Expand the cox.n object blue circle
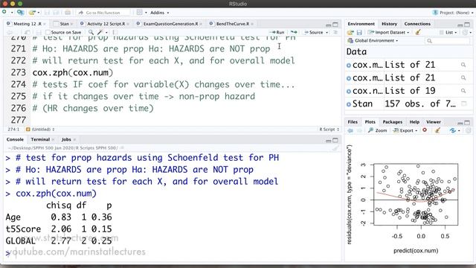Screen dimensions: 476x268 coord(349,91)
